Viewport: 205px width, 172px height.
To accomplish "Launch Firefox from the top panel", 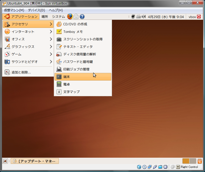I will tap(70, 17).
